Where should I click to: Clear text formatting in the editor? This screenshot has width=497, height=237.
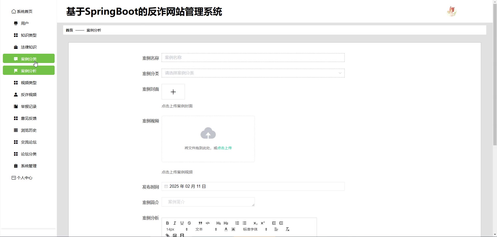click(287, 229)
